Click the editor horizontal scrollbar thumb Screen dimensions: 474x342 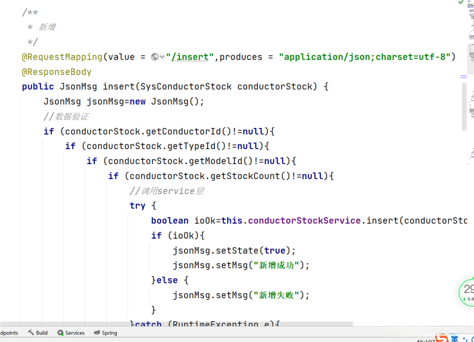pyautogui.click(x=176, y=324)
